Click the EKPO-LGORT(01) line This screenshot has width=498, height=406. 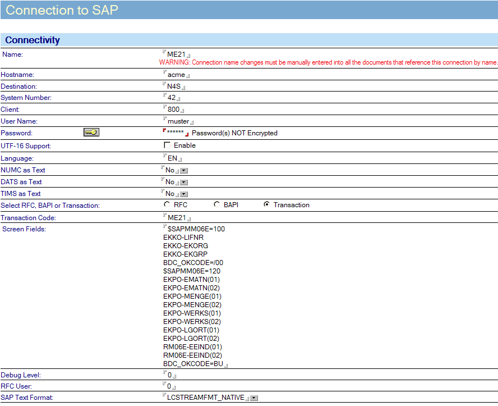tap(191, 330)
